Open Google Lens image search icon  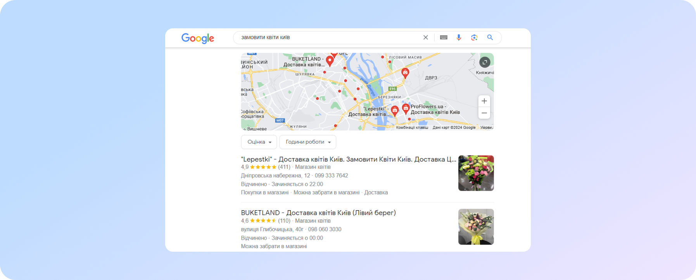click(x=474, y=38)
